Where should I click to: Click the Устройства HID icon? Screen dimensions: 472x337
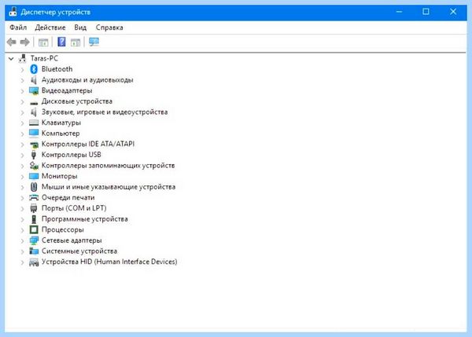(x=34, y=262)
